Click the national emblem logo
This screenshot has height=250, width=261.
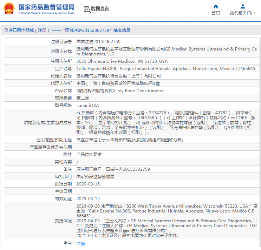[9, 8]
